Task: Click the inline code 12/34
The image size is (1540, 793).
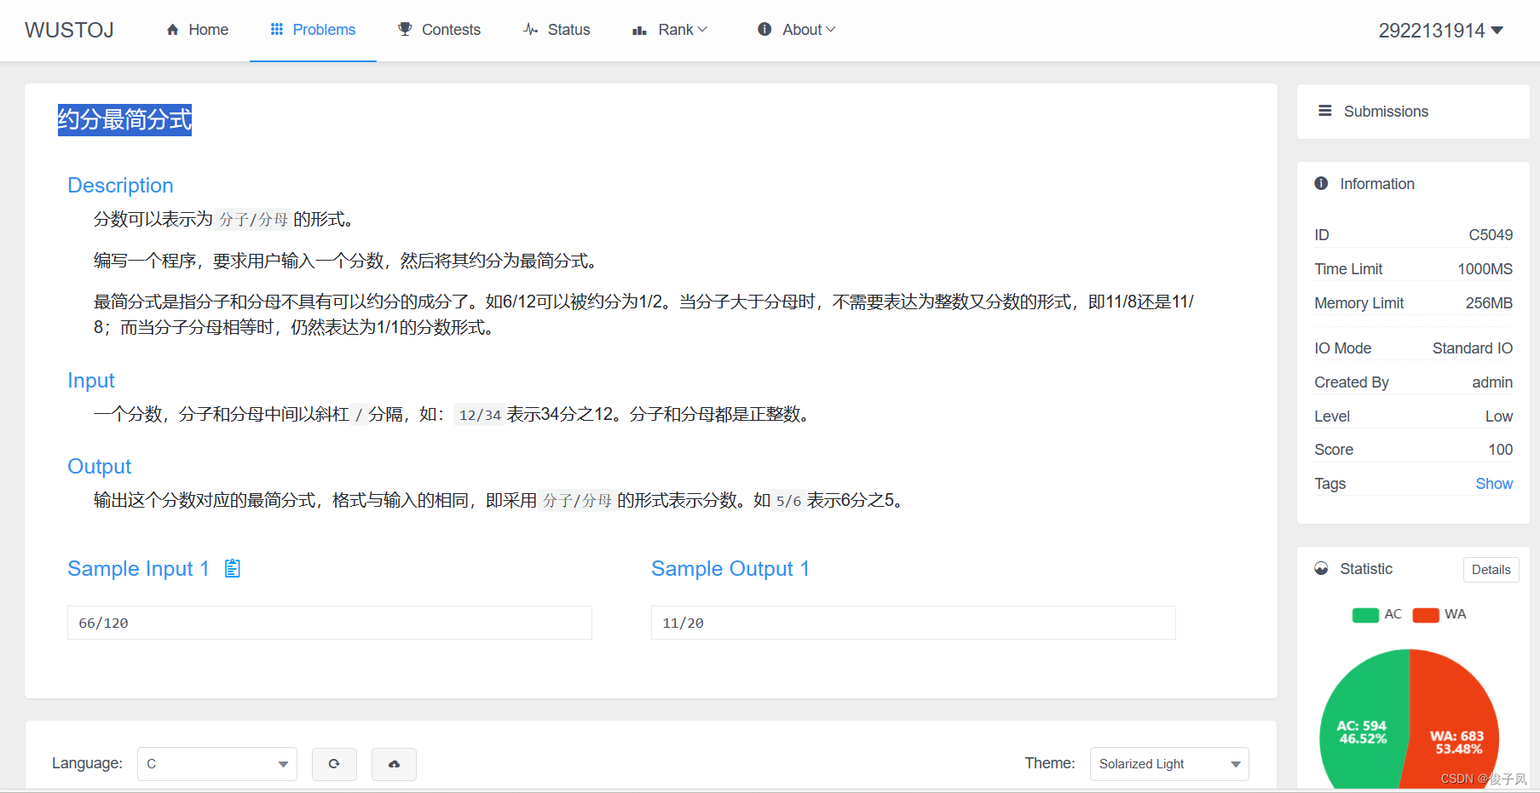Action: point(480,415)
